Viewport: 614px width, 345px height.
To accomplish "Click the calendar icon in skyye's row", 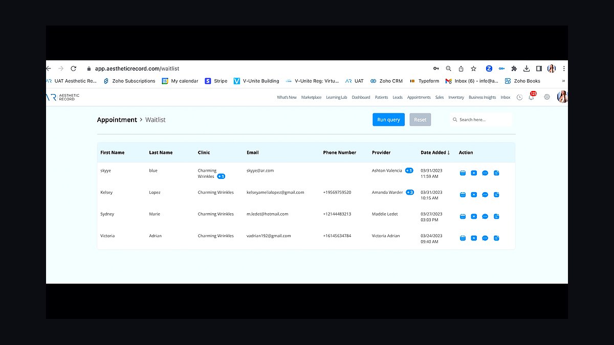I will (463, 173).
